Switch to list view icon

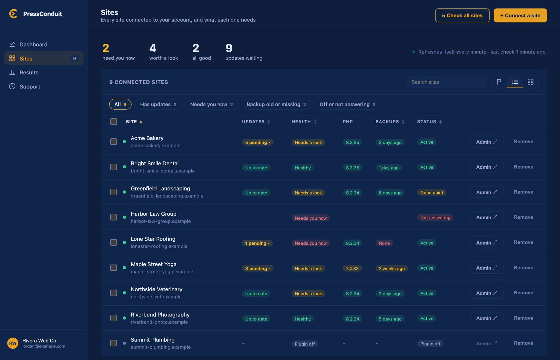point(515,82)
